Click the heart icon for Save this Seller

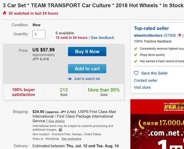[x=136, y=73]
